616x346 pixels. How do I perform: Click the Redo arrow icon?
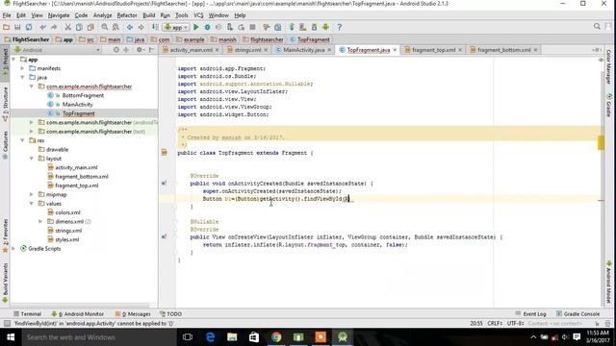(x=54, y=27)
